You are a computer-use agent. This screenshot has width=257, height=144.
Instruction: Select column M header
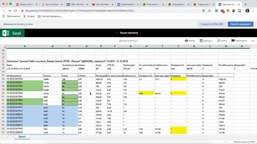[x=226, y=46]
